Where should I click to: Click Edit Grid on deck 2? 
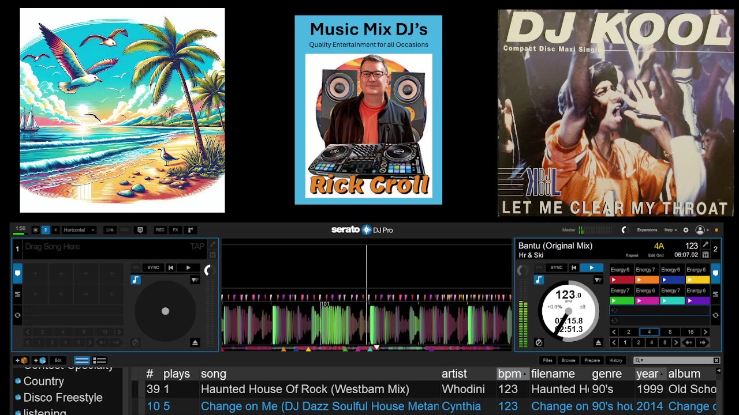point(656,255)
